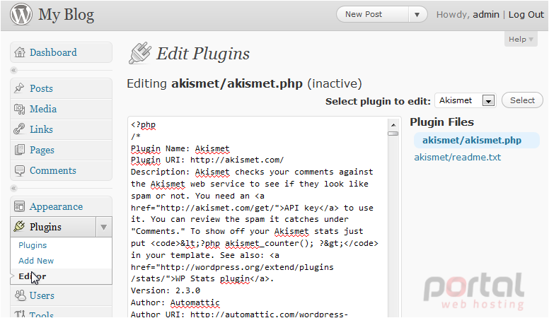Viewport: 549px width, 318px height.
Task: Go to the Plugins submenu link
Action: [33, 245]
